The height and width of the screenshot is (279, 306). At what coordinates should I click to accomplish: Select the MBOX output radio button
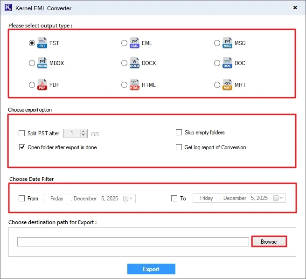tap(32, 63)
